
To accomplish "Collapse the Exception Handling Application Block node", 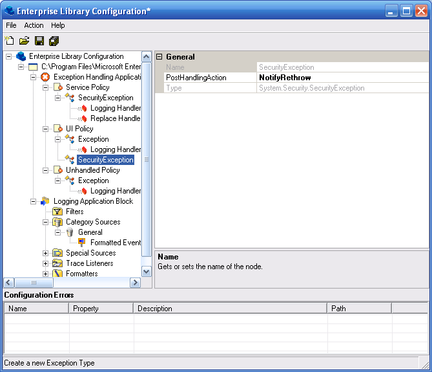I will (33, 77).
